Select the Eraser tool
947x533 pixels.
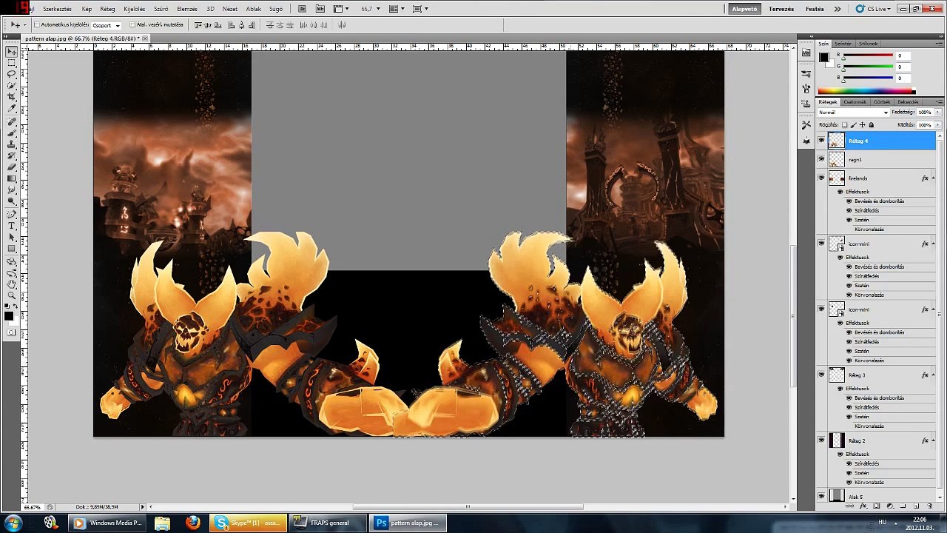[12, 167]
